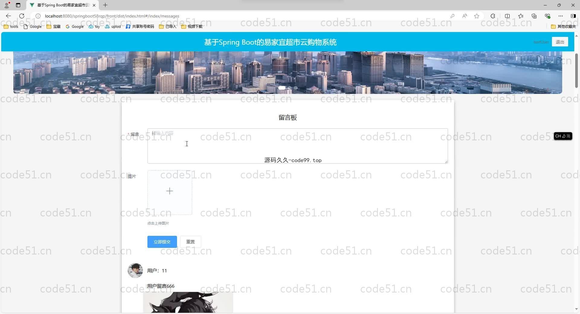Image resolution: width=580 pixels, height=314 pixels.
Task: Focus the 留言 message textarea
Action: click(298, 146)
